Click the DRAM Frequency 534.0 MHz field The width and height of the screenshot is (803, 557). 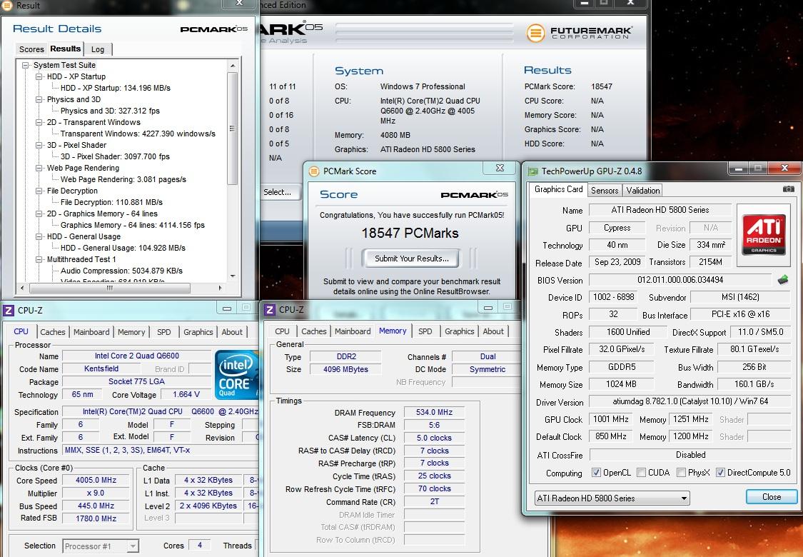pos(434,412)
